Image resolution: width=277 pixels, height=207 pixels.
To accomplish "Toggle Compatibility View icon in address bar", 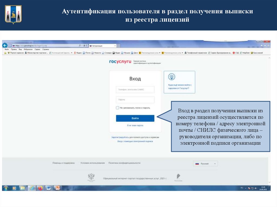I will point(84,45).
